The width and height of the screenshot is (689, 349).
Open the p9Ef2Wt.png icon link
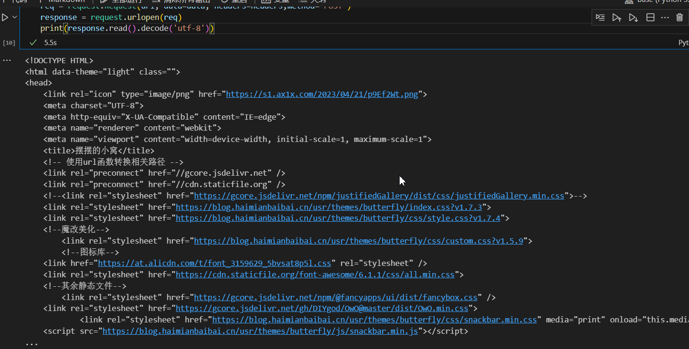pos(322,94)
